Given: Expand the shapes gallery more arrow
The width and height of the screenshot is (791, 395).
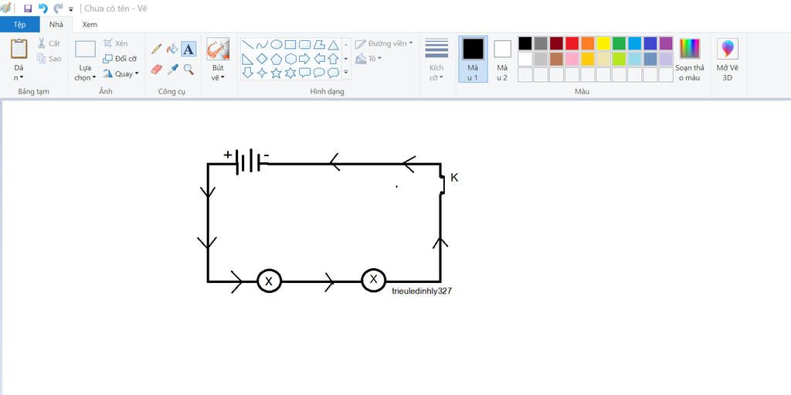Looking at the screenshot, I should (346, 73).
